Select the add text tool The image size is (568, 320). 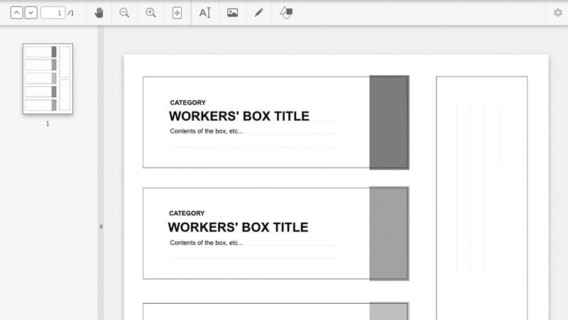point(205,13)
